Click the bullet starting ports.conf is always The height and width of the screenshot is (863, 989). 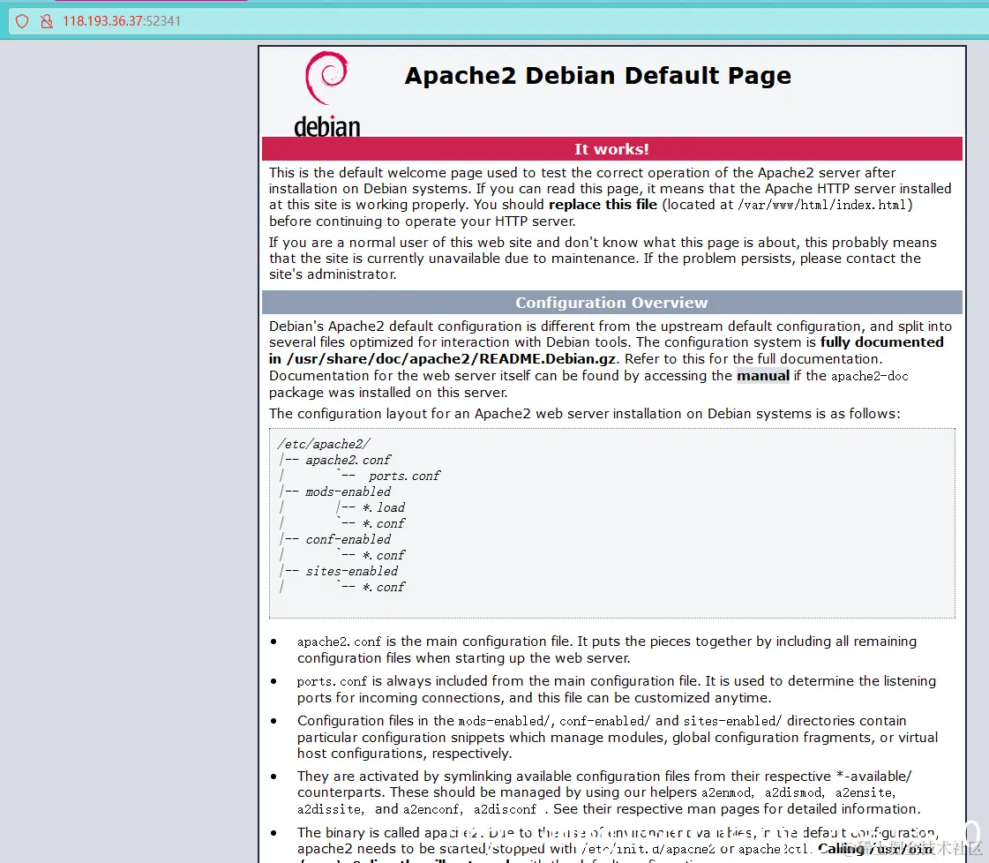pos(616,689)
